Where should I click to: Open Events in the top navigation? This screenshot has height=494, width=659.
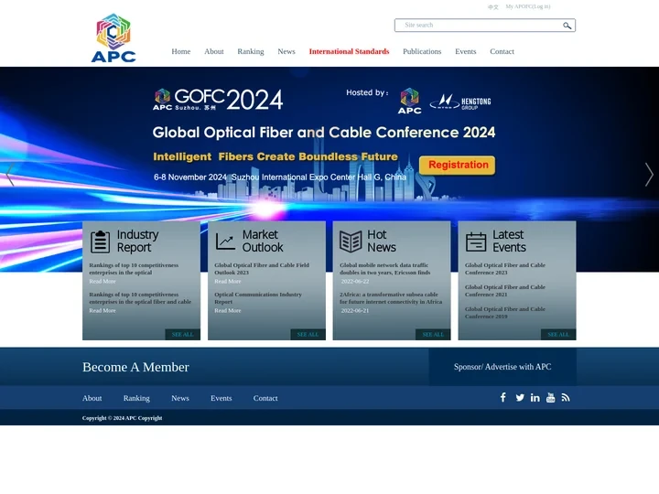(x=466, y=51)
